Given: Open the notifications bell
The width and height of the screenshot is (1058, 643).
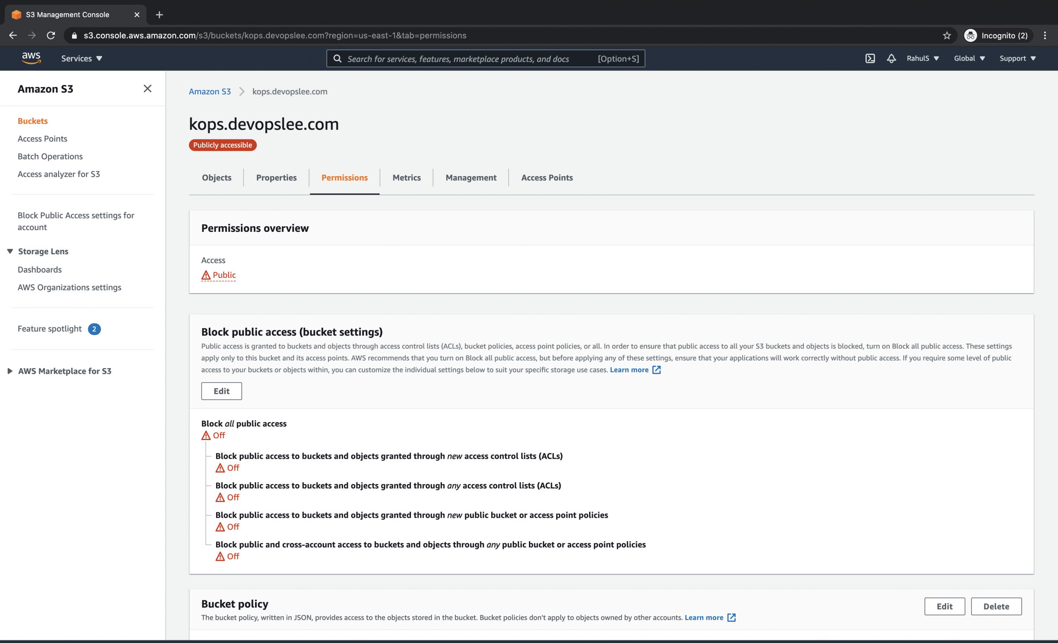Looking at the screenshot, I should pos(891,59).
